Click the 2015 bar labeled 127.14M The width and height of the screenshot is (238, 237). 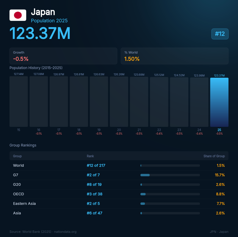[x=19, y=102]
